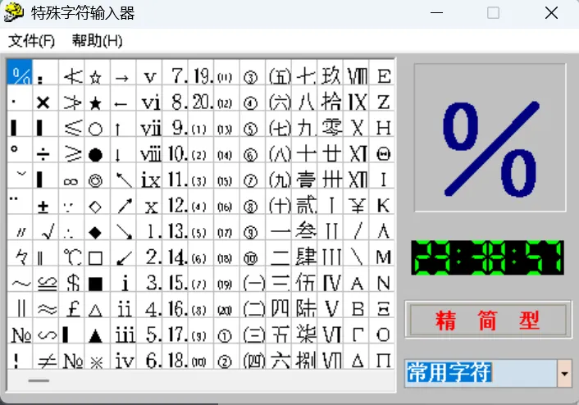Open the 帮助(H) menu
Image resolution: width=579 pixels, height=405 pixels.
(x=97, y=41)
